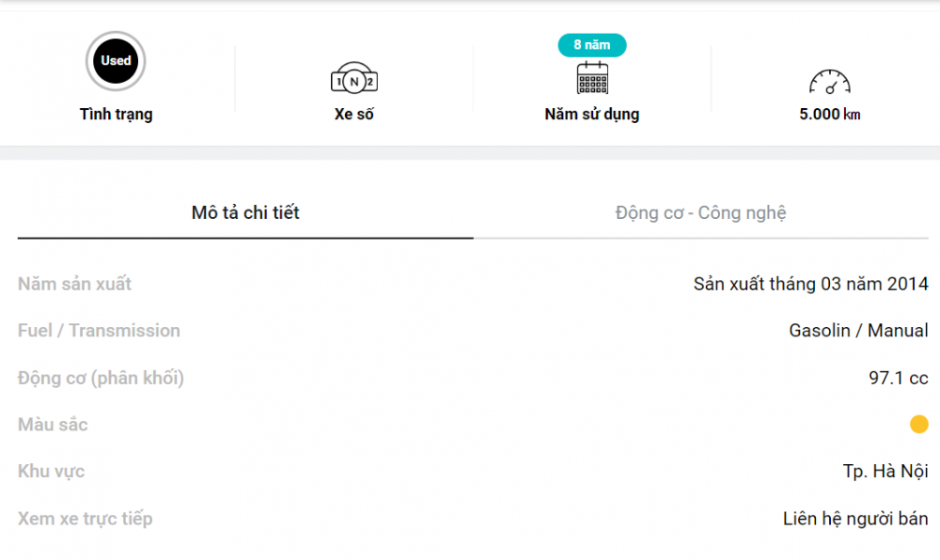Click the Xe số label
The height and width of the screenshot is (560, 940).
[354, 114]
